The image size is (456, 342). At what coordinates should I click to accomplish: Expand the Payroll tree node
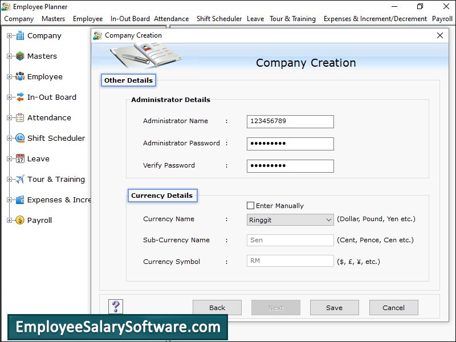[9, 221]
